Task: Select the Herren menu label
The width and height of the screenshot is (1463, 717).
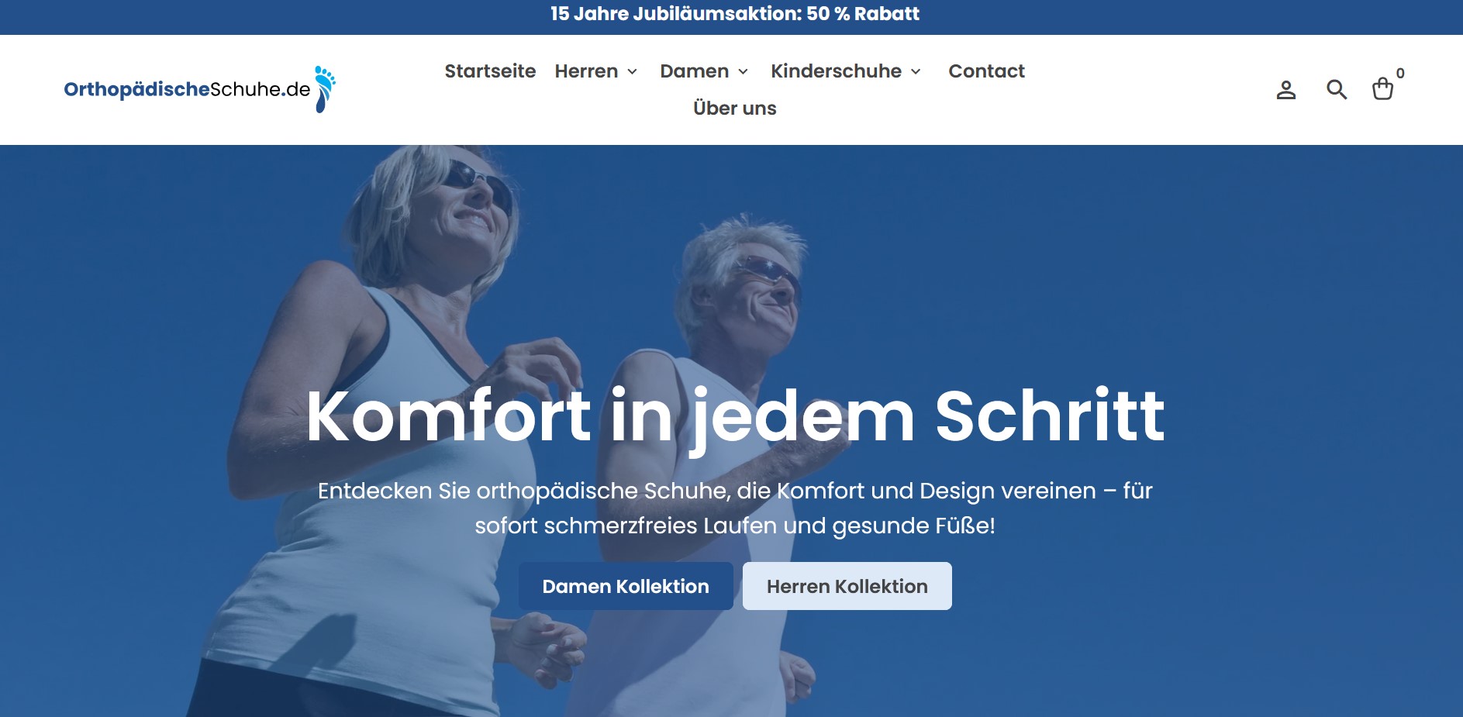Action: [x=586, y=71]
